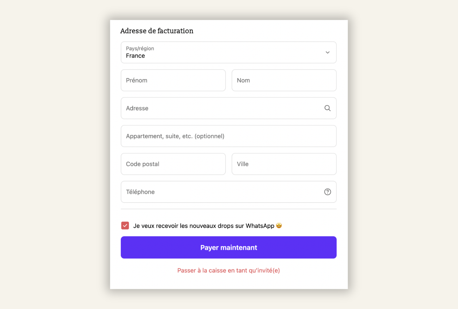Click guest checkout link Passer à la caisse
This screenshot has width=458, height=309.
tap(228, 270)
